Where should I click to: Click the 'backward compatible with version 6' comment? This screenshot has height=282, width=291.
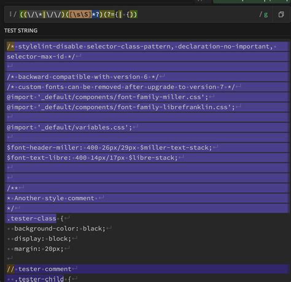[83, 77]
